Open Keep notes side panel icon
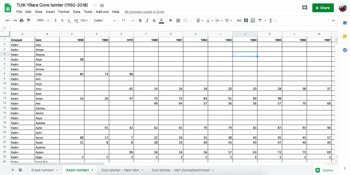 click(345, 37)
